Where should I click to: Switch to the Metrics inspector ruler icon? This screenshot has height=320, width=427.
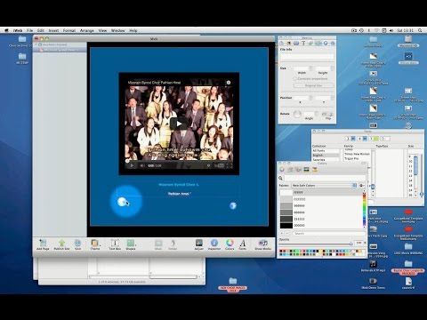318,44
